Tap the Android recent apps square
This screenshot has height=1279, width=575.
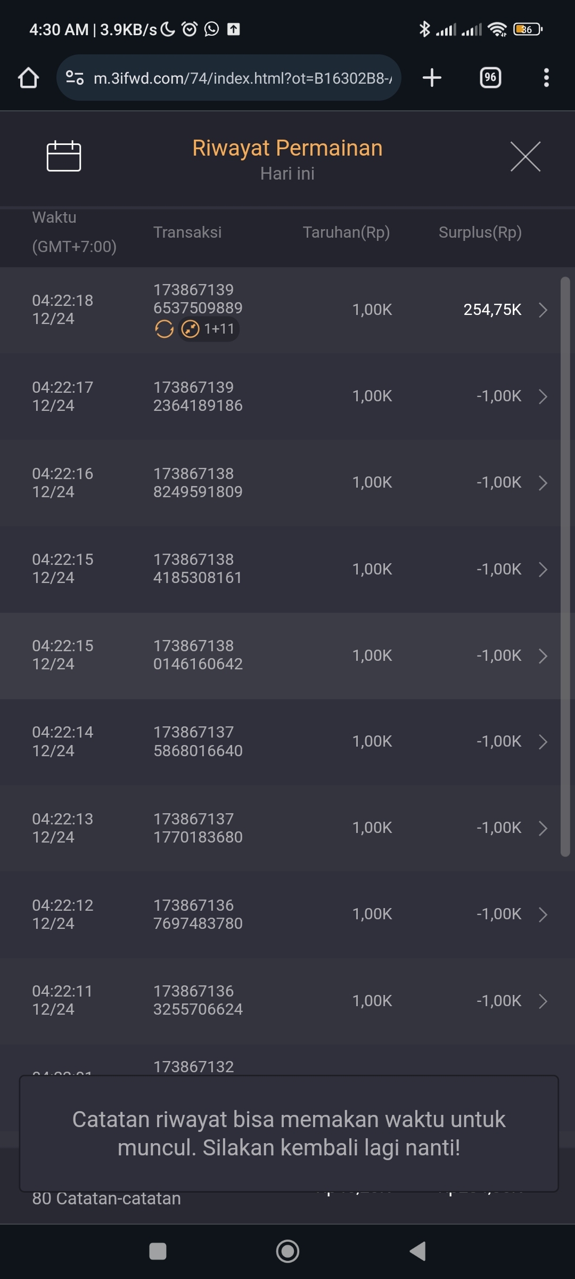(x=158, y=1251)
